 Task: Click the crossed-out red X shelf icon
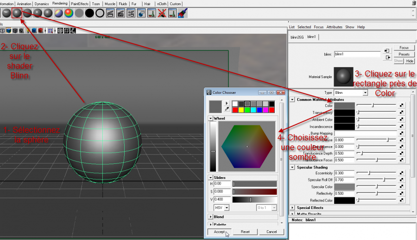[x=162, y=13]
